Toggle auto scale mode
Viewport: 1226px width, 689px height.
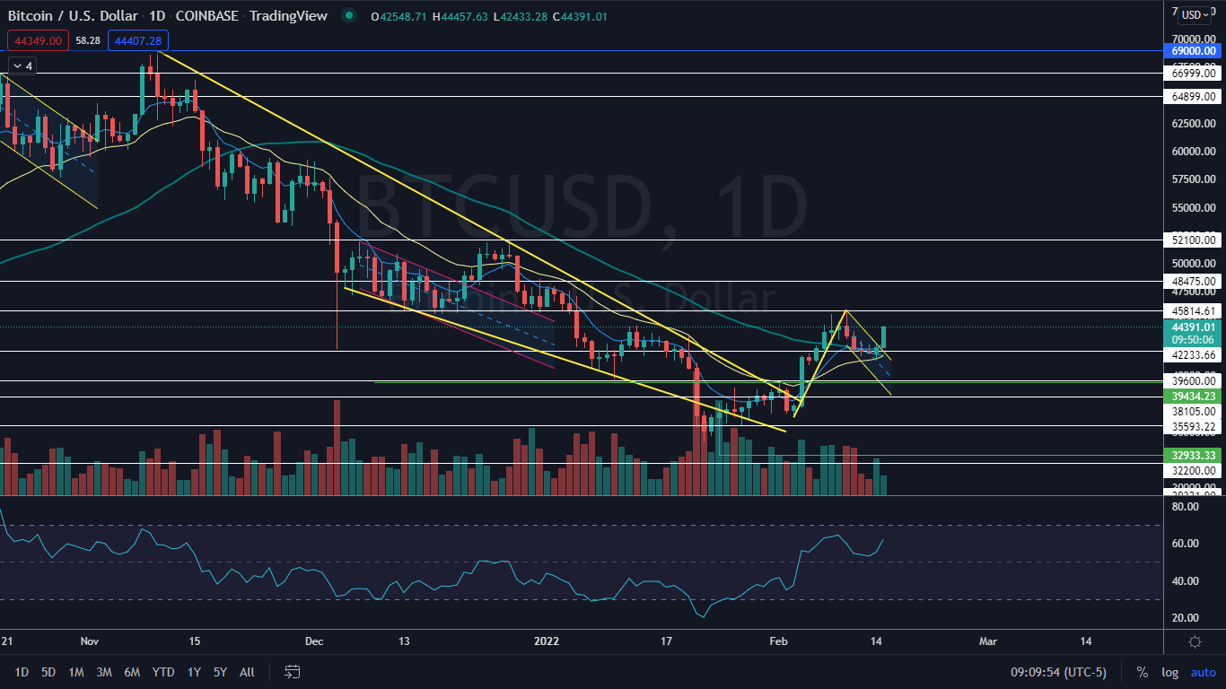(1203, 672)
